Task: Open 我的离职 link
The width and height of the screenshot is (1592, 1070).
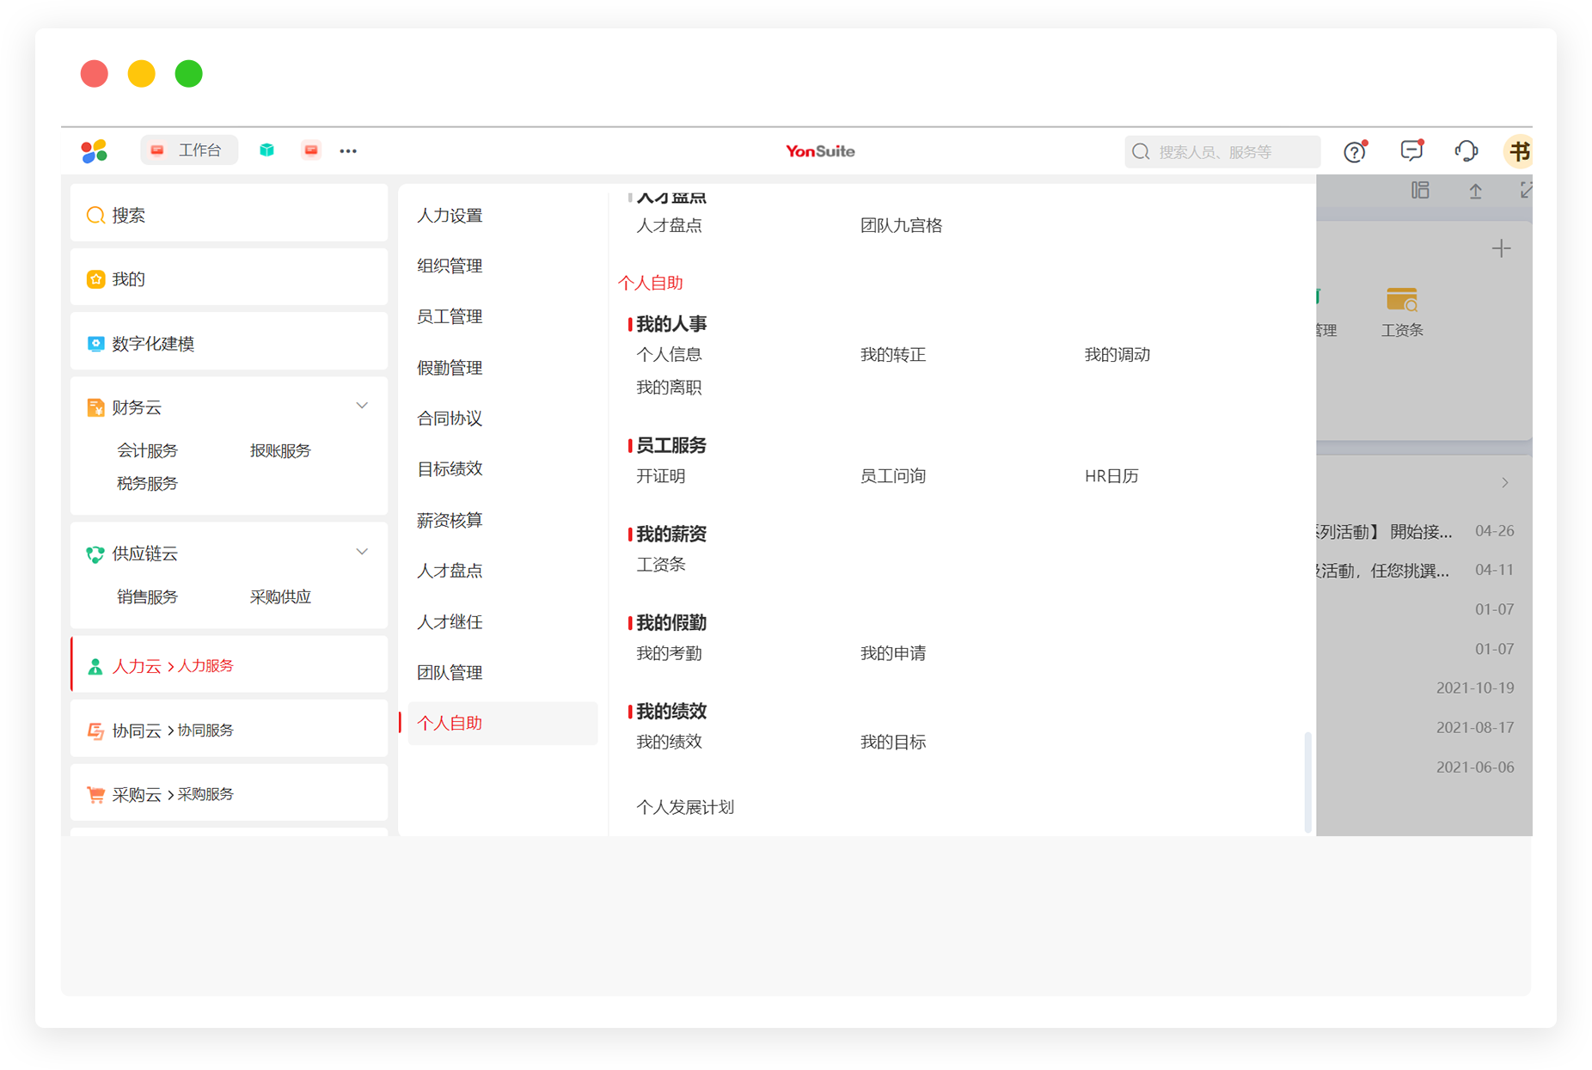Action: tap(669, 388)
